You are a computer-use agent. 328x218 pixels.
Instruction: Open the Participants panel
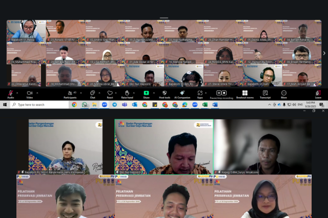pos(70,93)
